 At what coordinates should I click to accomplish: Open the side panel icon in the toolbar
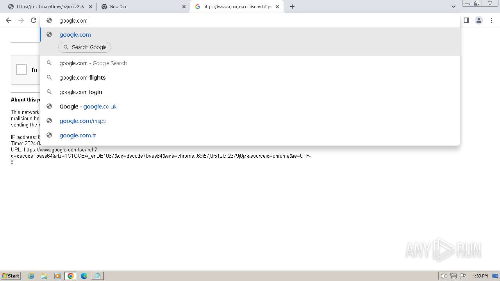click(x=466, y=20)
